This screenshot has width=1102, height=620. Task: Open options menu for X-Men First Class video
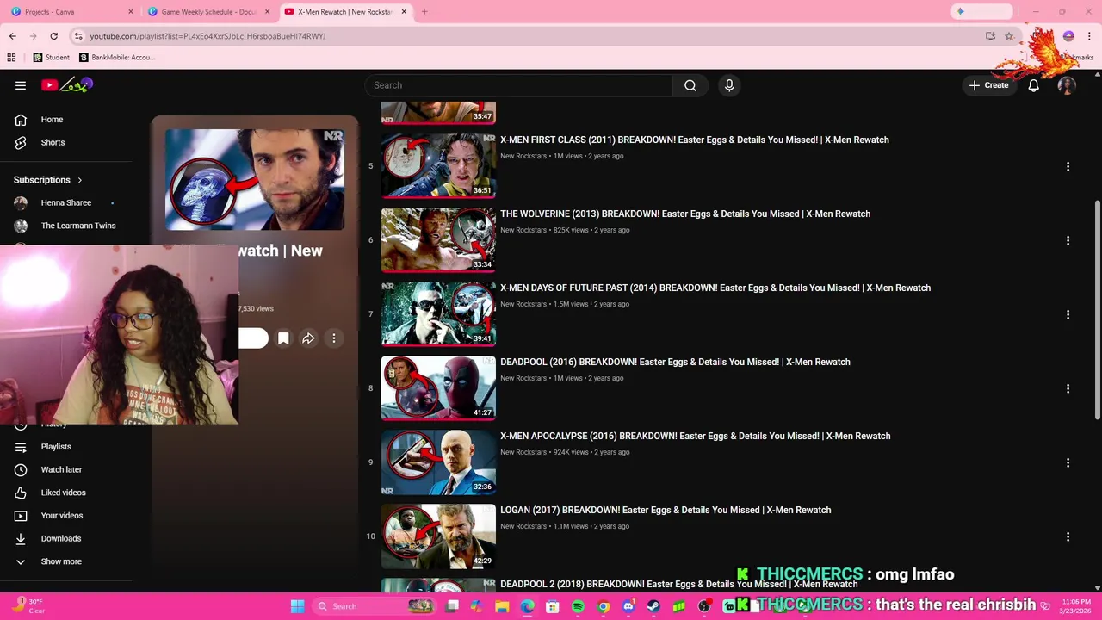point(1068,166)
